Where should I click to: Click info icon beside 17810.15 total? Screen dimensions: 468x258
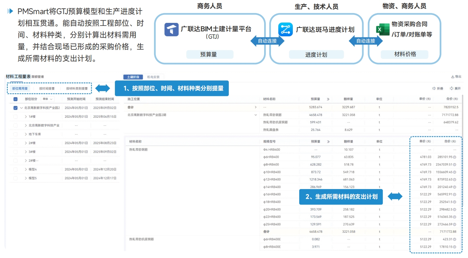coord(455,247)
